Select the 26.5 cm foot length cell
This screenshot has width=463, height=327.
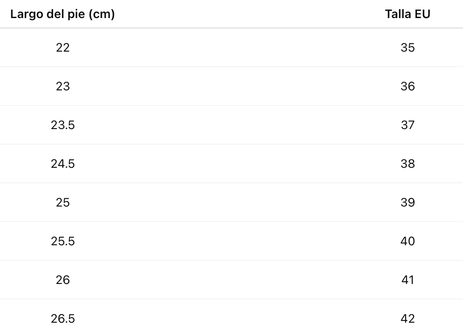click(63, 318)
